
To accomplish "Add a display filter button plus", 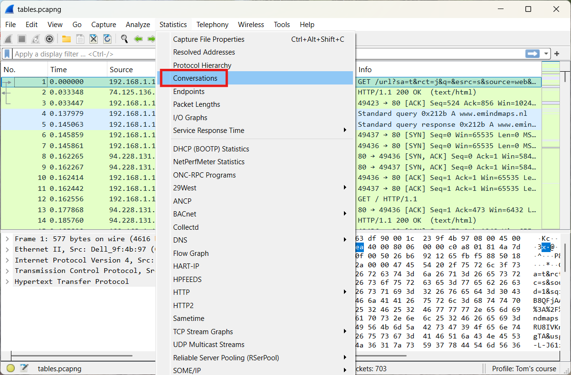I will (557, 54).
